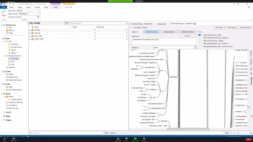Screen dimensions: 253x142
Task: Click the filter funnel icon beside City Profile
Action: click(x=66, y=23)
